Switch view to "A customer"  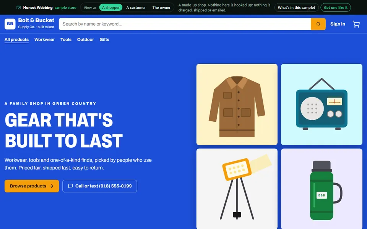click(136, 8)
